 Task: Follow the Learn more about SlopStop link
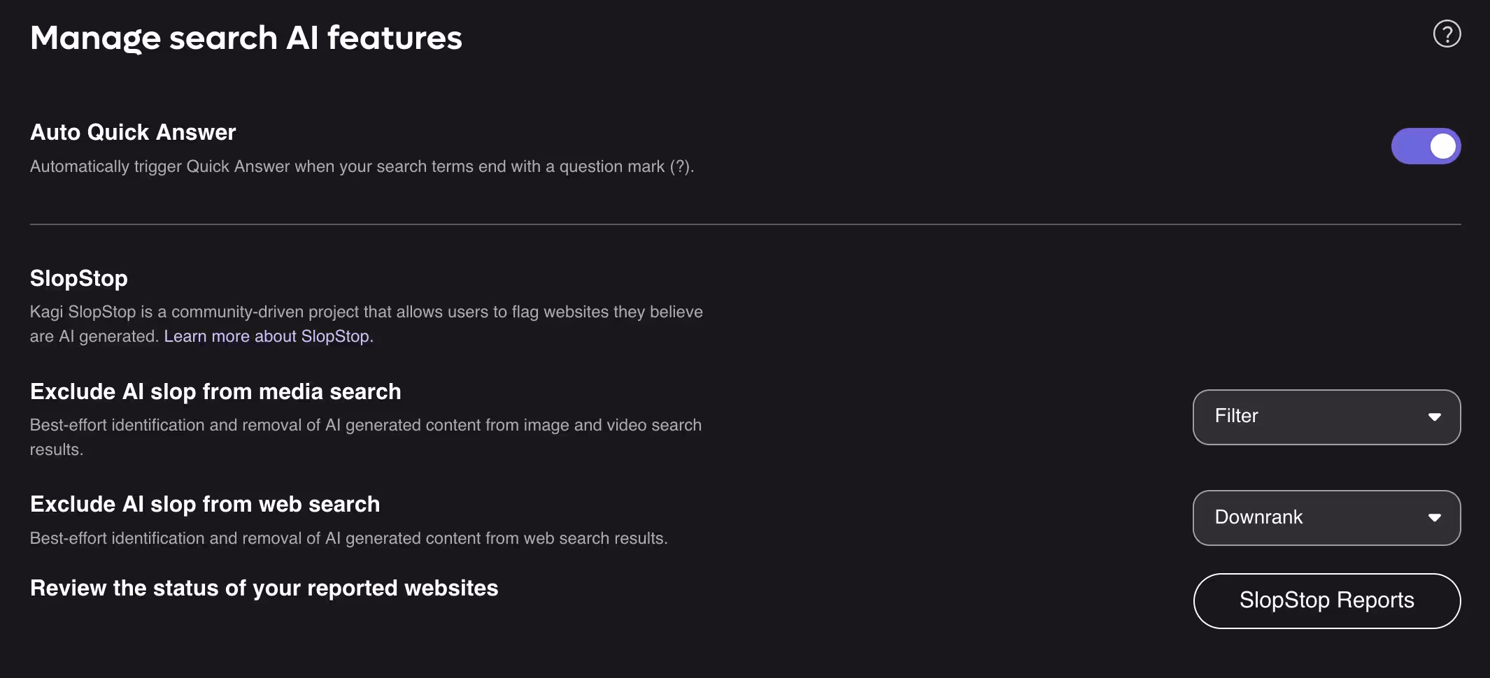click(267, 336)
